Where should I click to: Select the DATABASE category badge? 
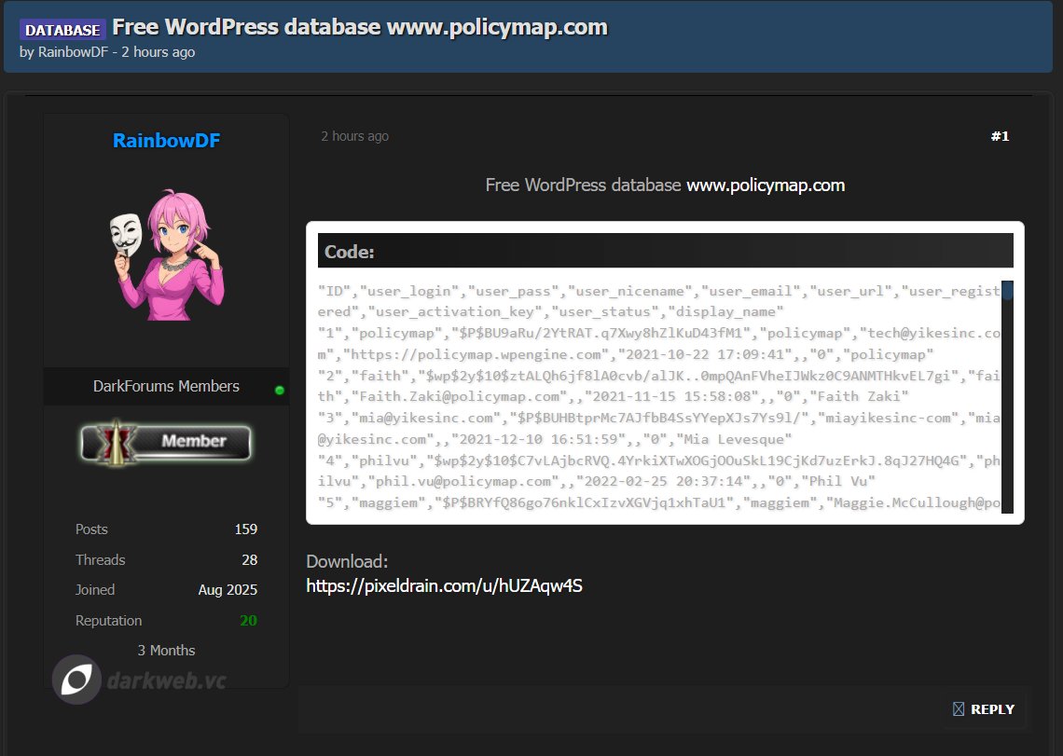point(62,30)
